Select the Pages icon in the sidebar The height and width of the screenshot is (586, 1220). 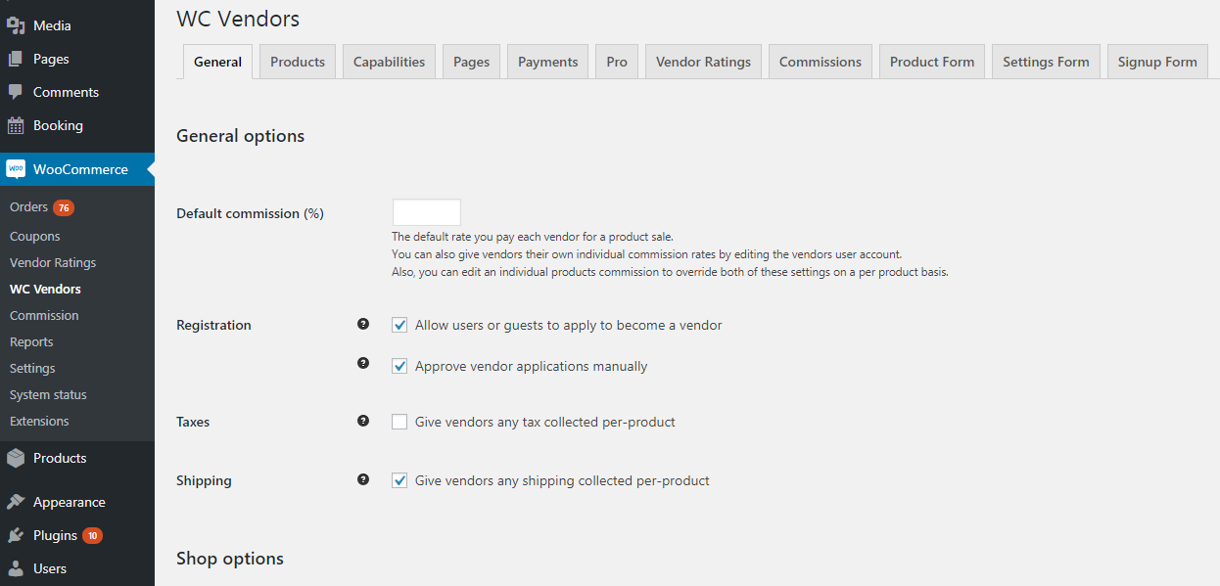(x=17, y=58)
